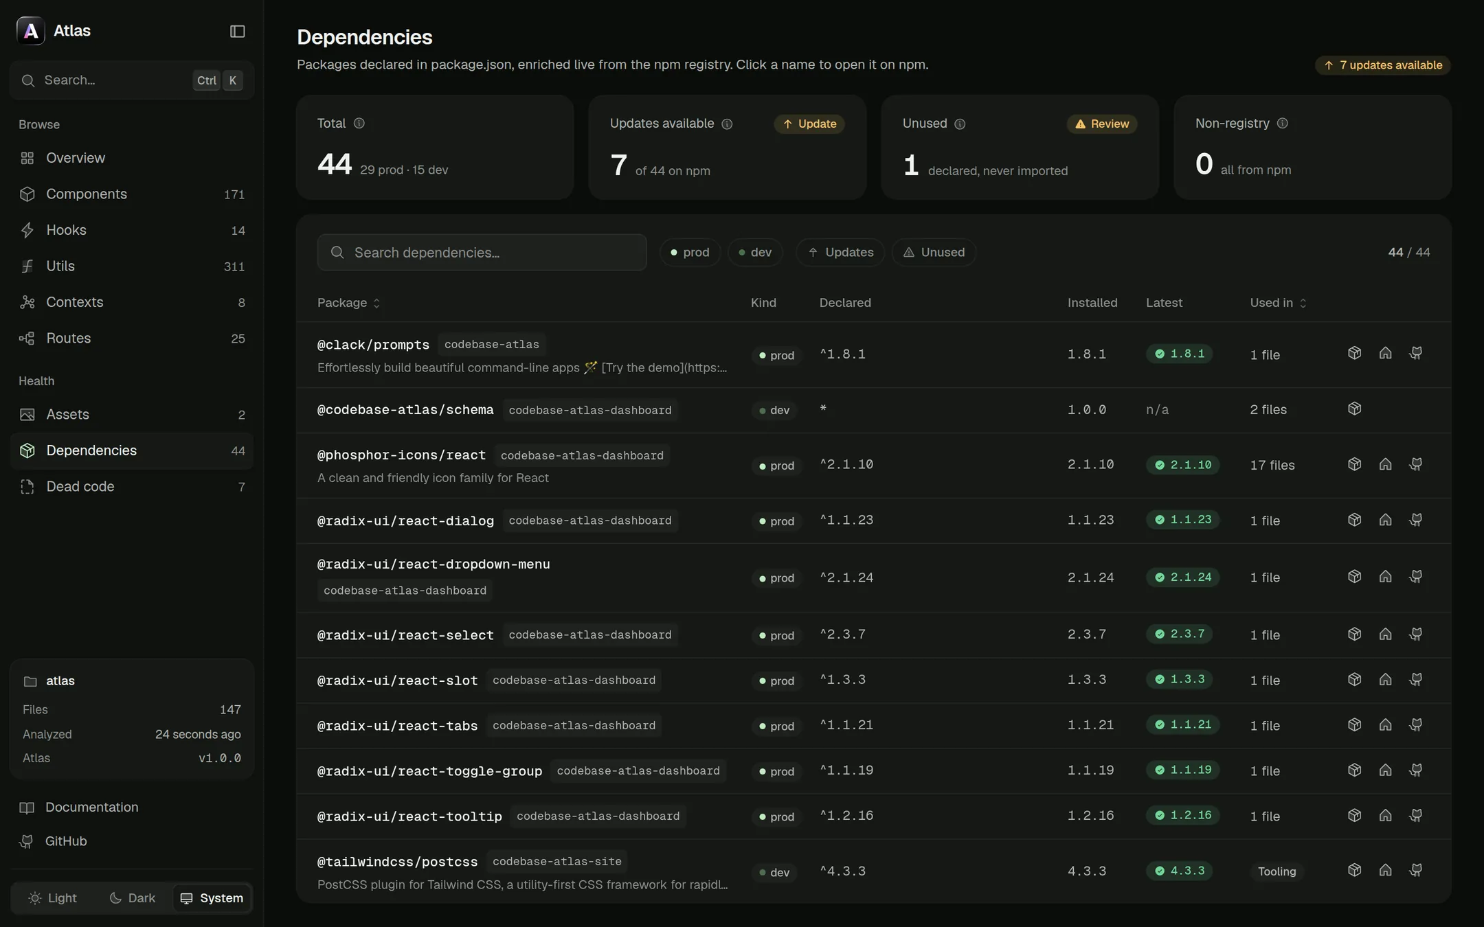Click the 7 updates available badge
1484x927 pixels.
(x=1382, y=65)
